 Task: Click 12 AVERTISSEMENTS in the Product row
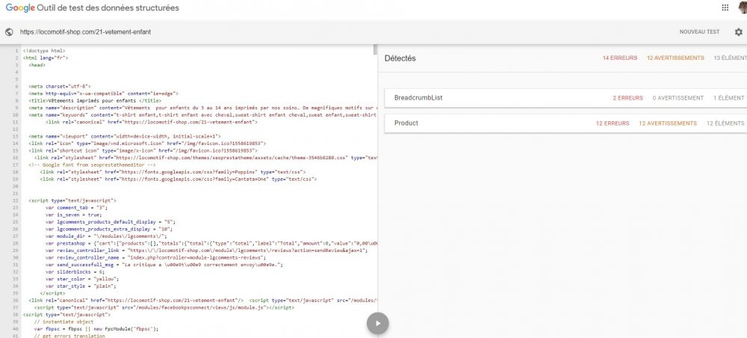pyautogui.click(x=668, y=123)
